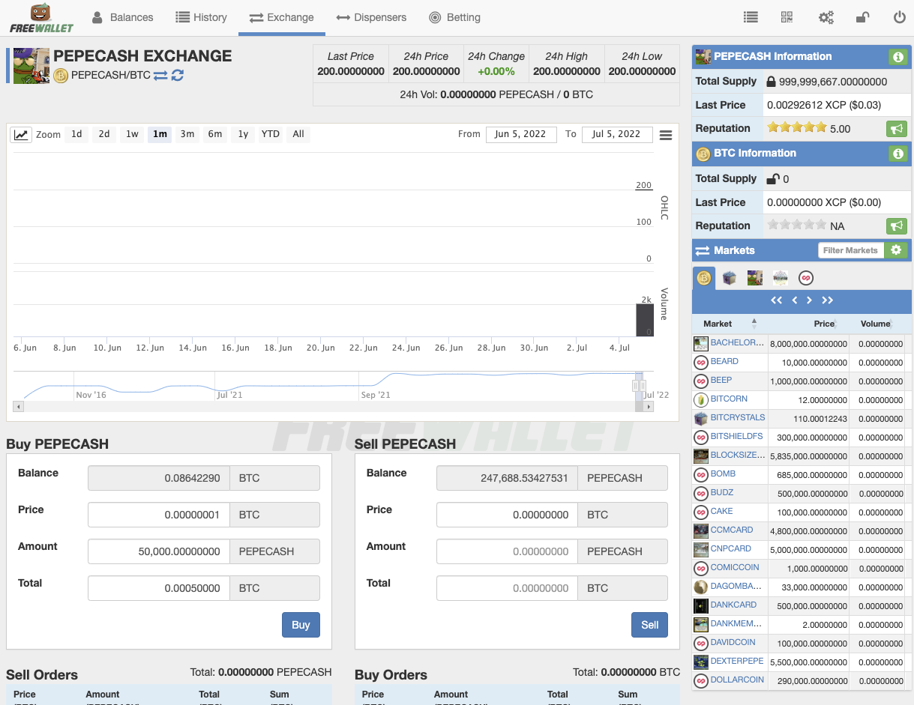Go to previous markets page arrow

[x=795, y=300]
